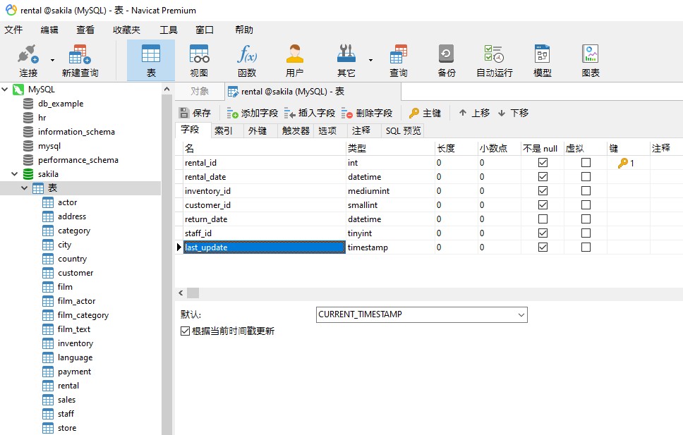This screenshot has width=683, height=435.
Task: Toggle Not Null checkbox for staff_id
Action: 543,233
